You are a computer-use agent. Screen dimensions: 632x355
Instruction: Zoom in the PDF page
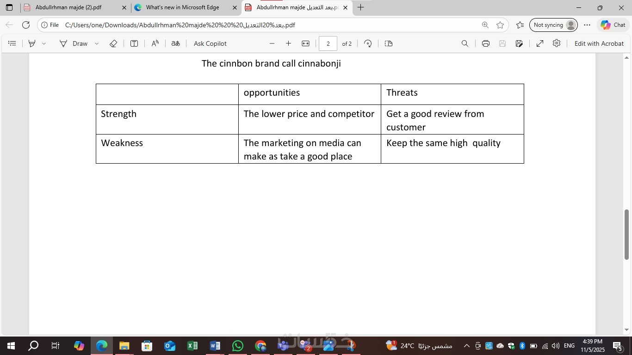288,43
